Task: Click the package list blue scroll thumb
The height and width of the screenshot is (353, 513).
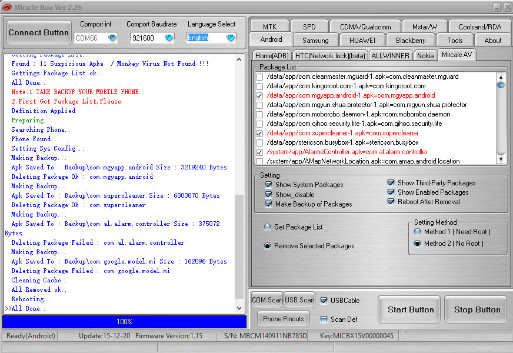Action: pos(501,85)
